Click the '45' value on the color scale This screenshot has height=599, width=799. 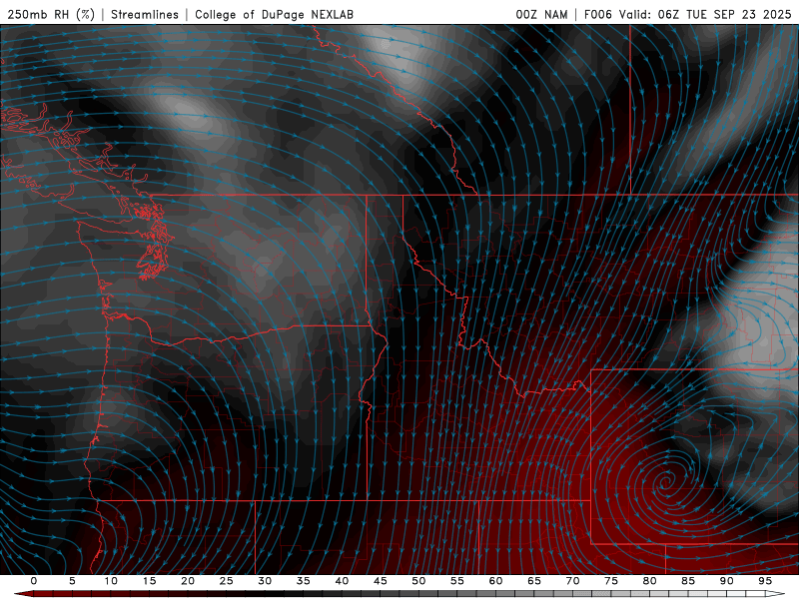[381, 581]
